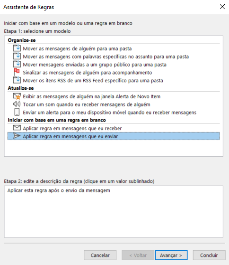Select 'Mover mensagens enviadas a um grupo público'
Screen dimensions: 229x265
click(95, 65)
